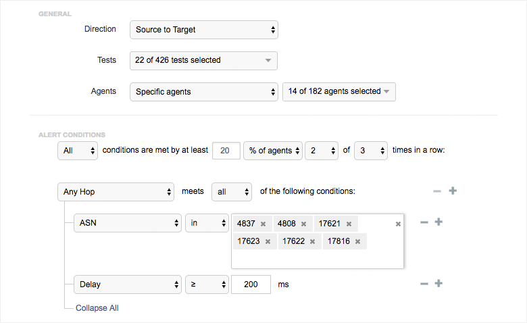Add condition after Delay row
Image resolution: width=527 pixels, height=323 pixels.
coord(438,284)
